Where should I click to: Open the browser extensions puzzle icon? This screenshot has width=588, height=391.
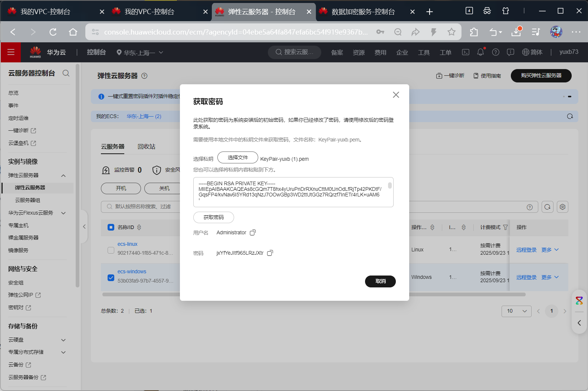tap(474, 32)
